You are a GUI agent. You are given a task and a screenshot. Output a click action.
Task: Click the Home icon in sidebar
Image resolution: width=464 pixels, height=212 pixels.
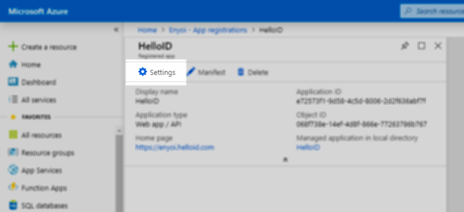click(x=13, y=64)
